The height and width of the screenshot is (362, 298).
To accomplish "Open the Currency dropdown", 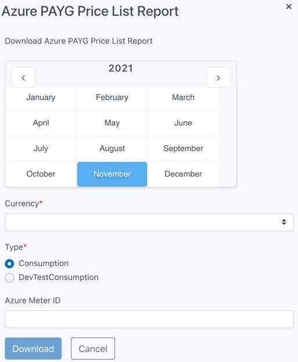I will pos(149,222).
